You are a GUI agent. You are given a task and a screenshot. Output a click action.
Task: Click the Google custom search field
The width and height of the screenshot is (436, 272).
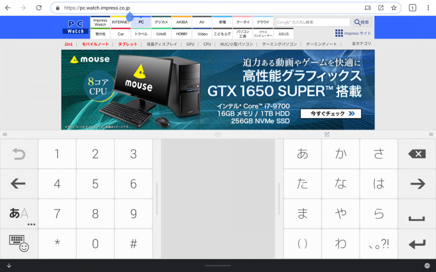pyautogui.click(x=313, y=22)
